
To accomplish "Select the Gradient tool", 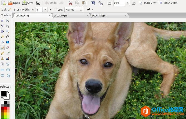I will (x=8, y=42).
